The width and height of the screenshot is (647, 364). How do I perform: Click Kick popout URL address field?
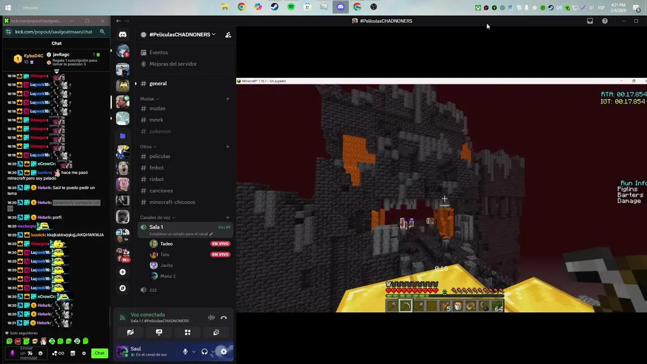(54, 31)
